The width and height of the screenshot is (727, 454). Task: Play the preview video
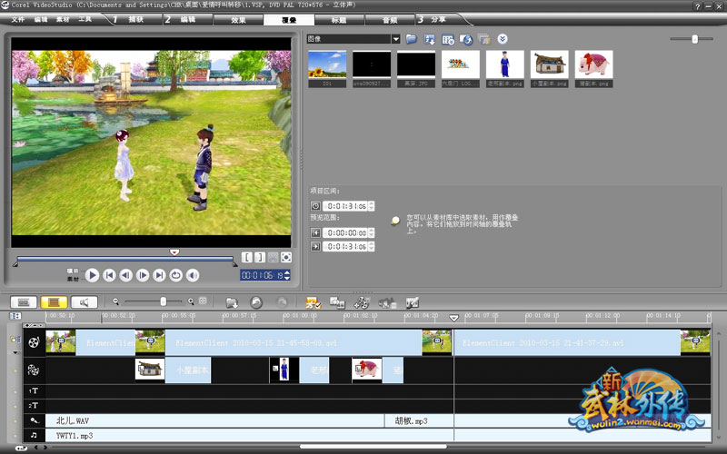coord(92,275)
